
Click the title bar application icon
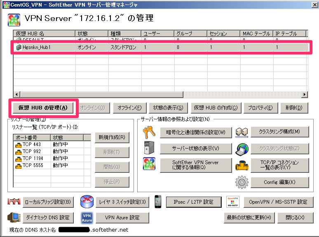(7, 5)
